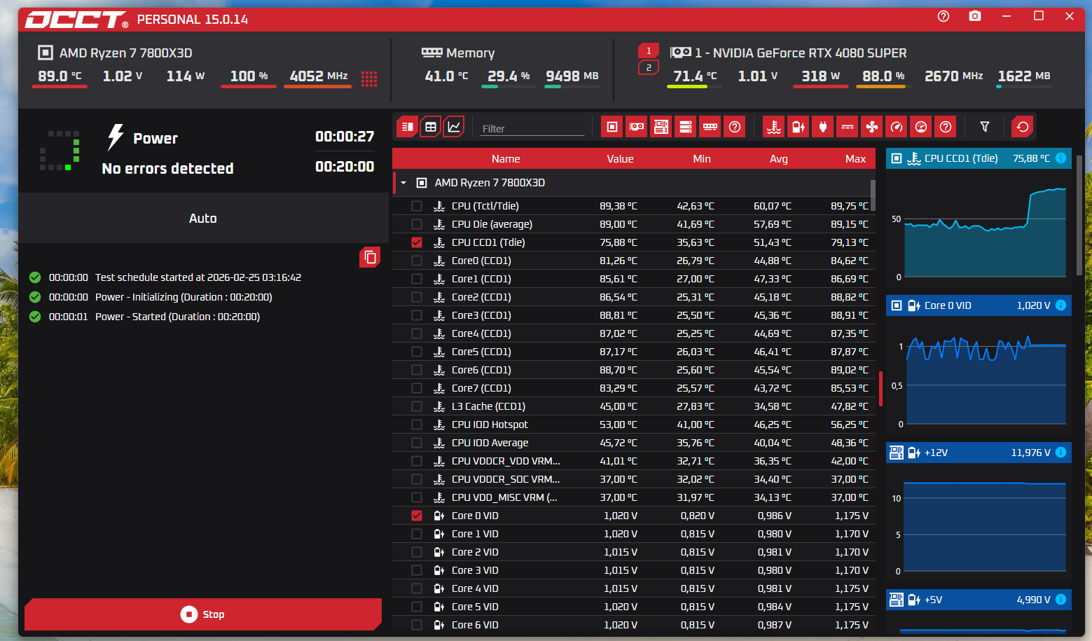Switch to the graph-only view icon

(454, 127)
